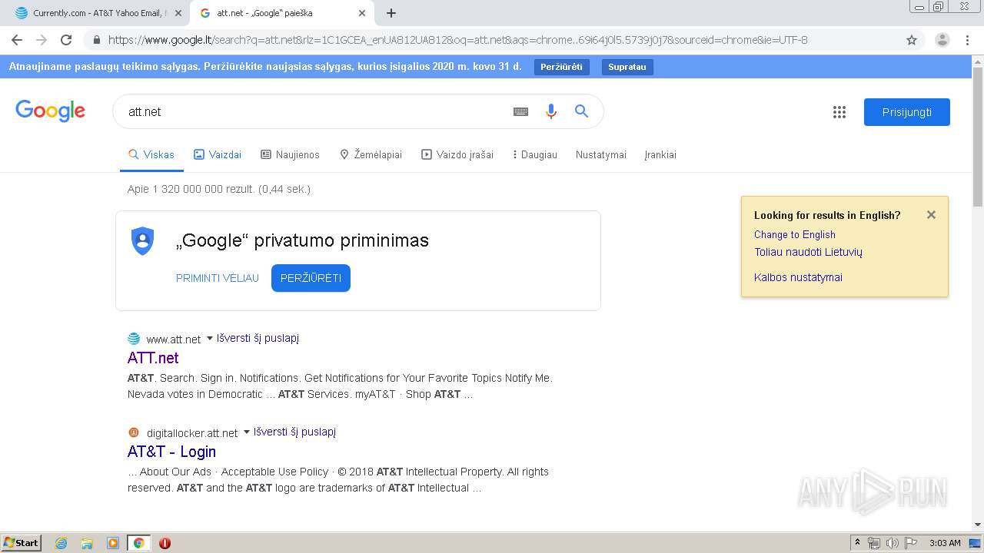
Task: Reload the current page
Action: (66, 40)
